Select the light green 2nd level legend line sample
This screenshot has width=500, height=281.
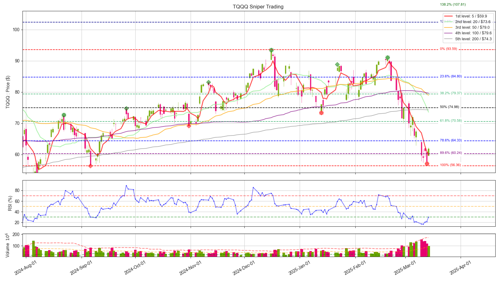point(448,22)
